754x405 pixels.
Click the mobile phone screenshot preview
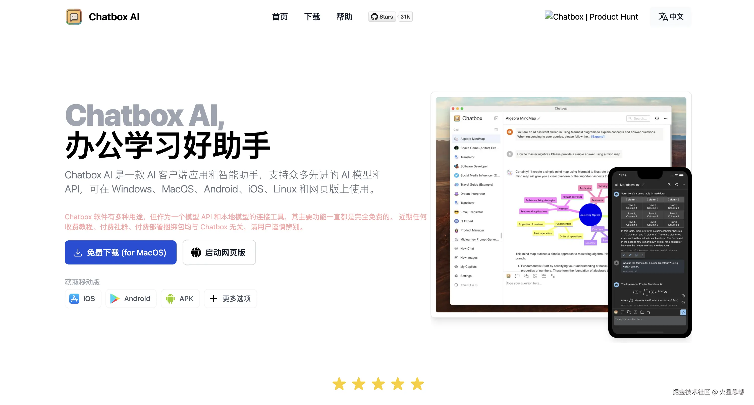point(650,251)
